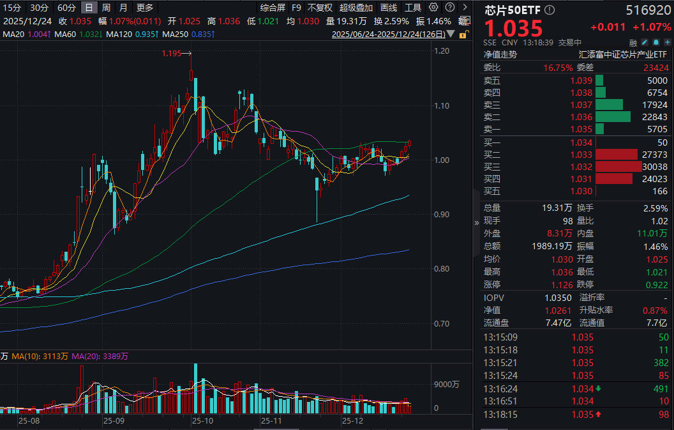Click the chevron to expand more toolbar options

465,8
